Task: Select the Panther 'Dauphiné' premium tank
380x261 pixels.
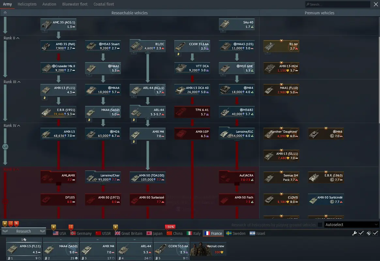Action: click(x=281, y=134)
